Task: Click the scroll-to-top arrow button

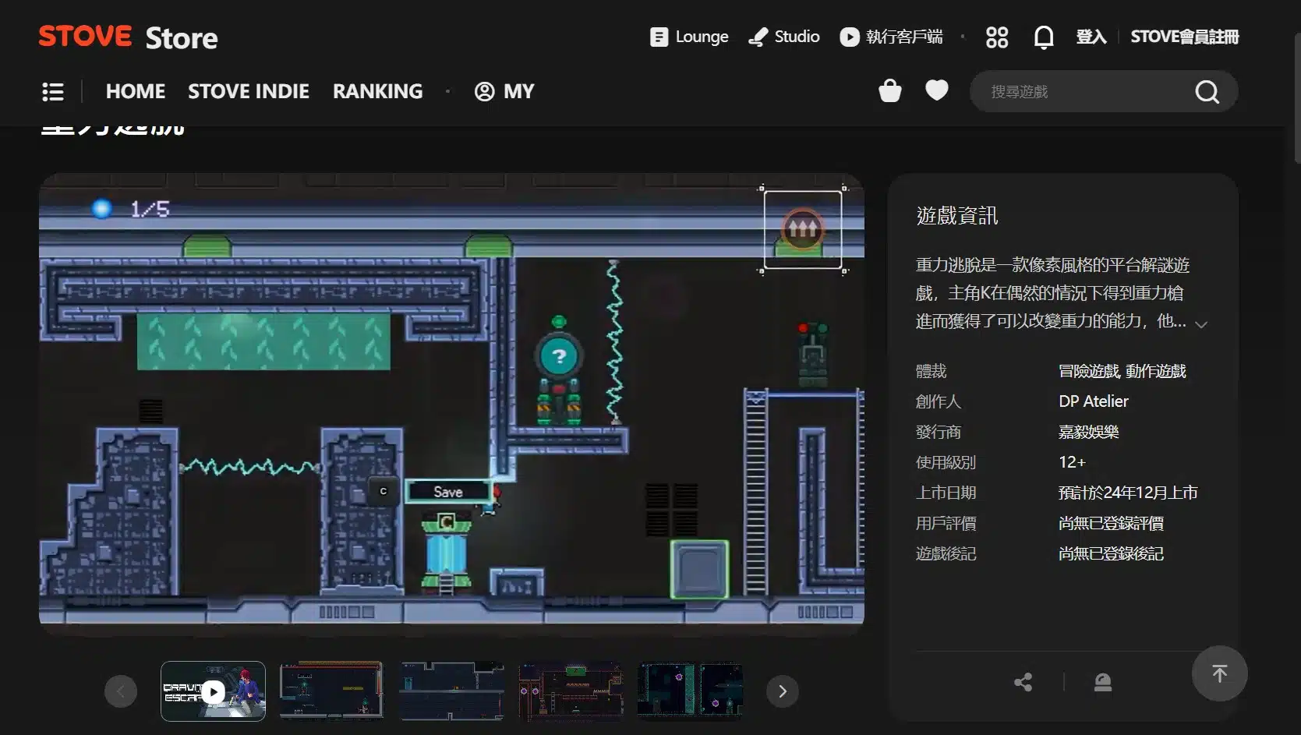Action: 1219,673
